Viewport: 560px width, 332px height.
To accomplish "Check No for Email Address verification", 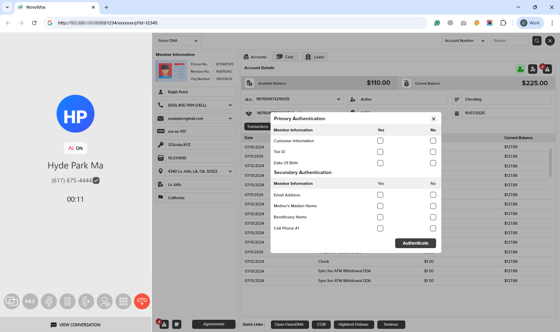I will (x=433, y=195).
